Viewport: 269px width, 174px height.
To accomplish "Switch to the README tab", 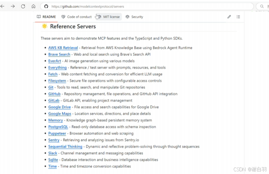I will [x=46, y=17].
